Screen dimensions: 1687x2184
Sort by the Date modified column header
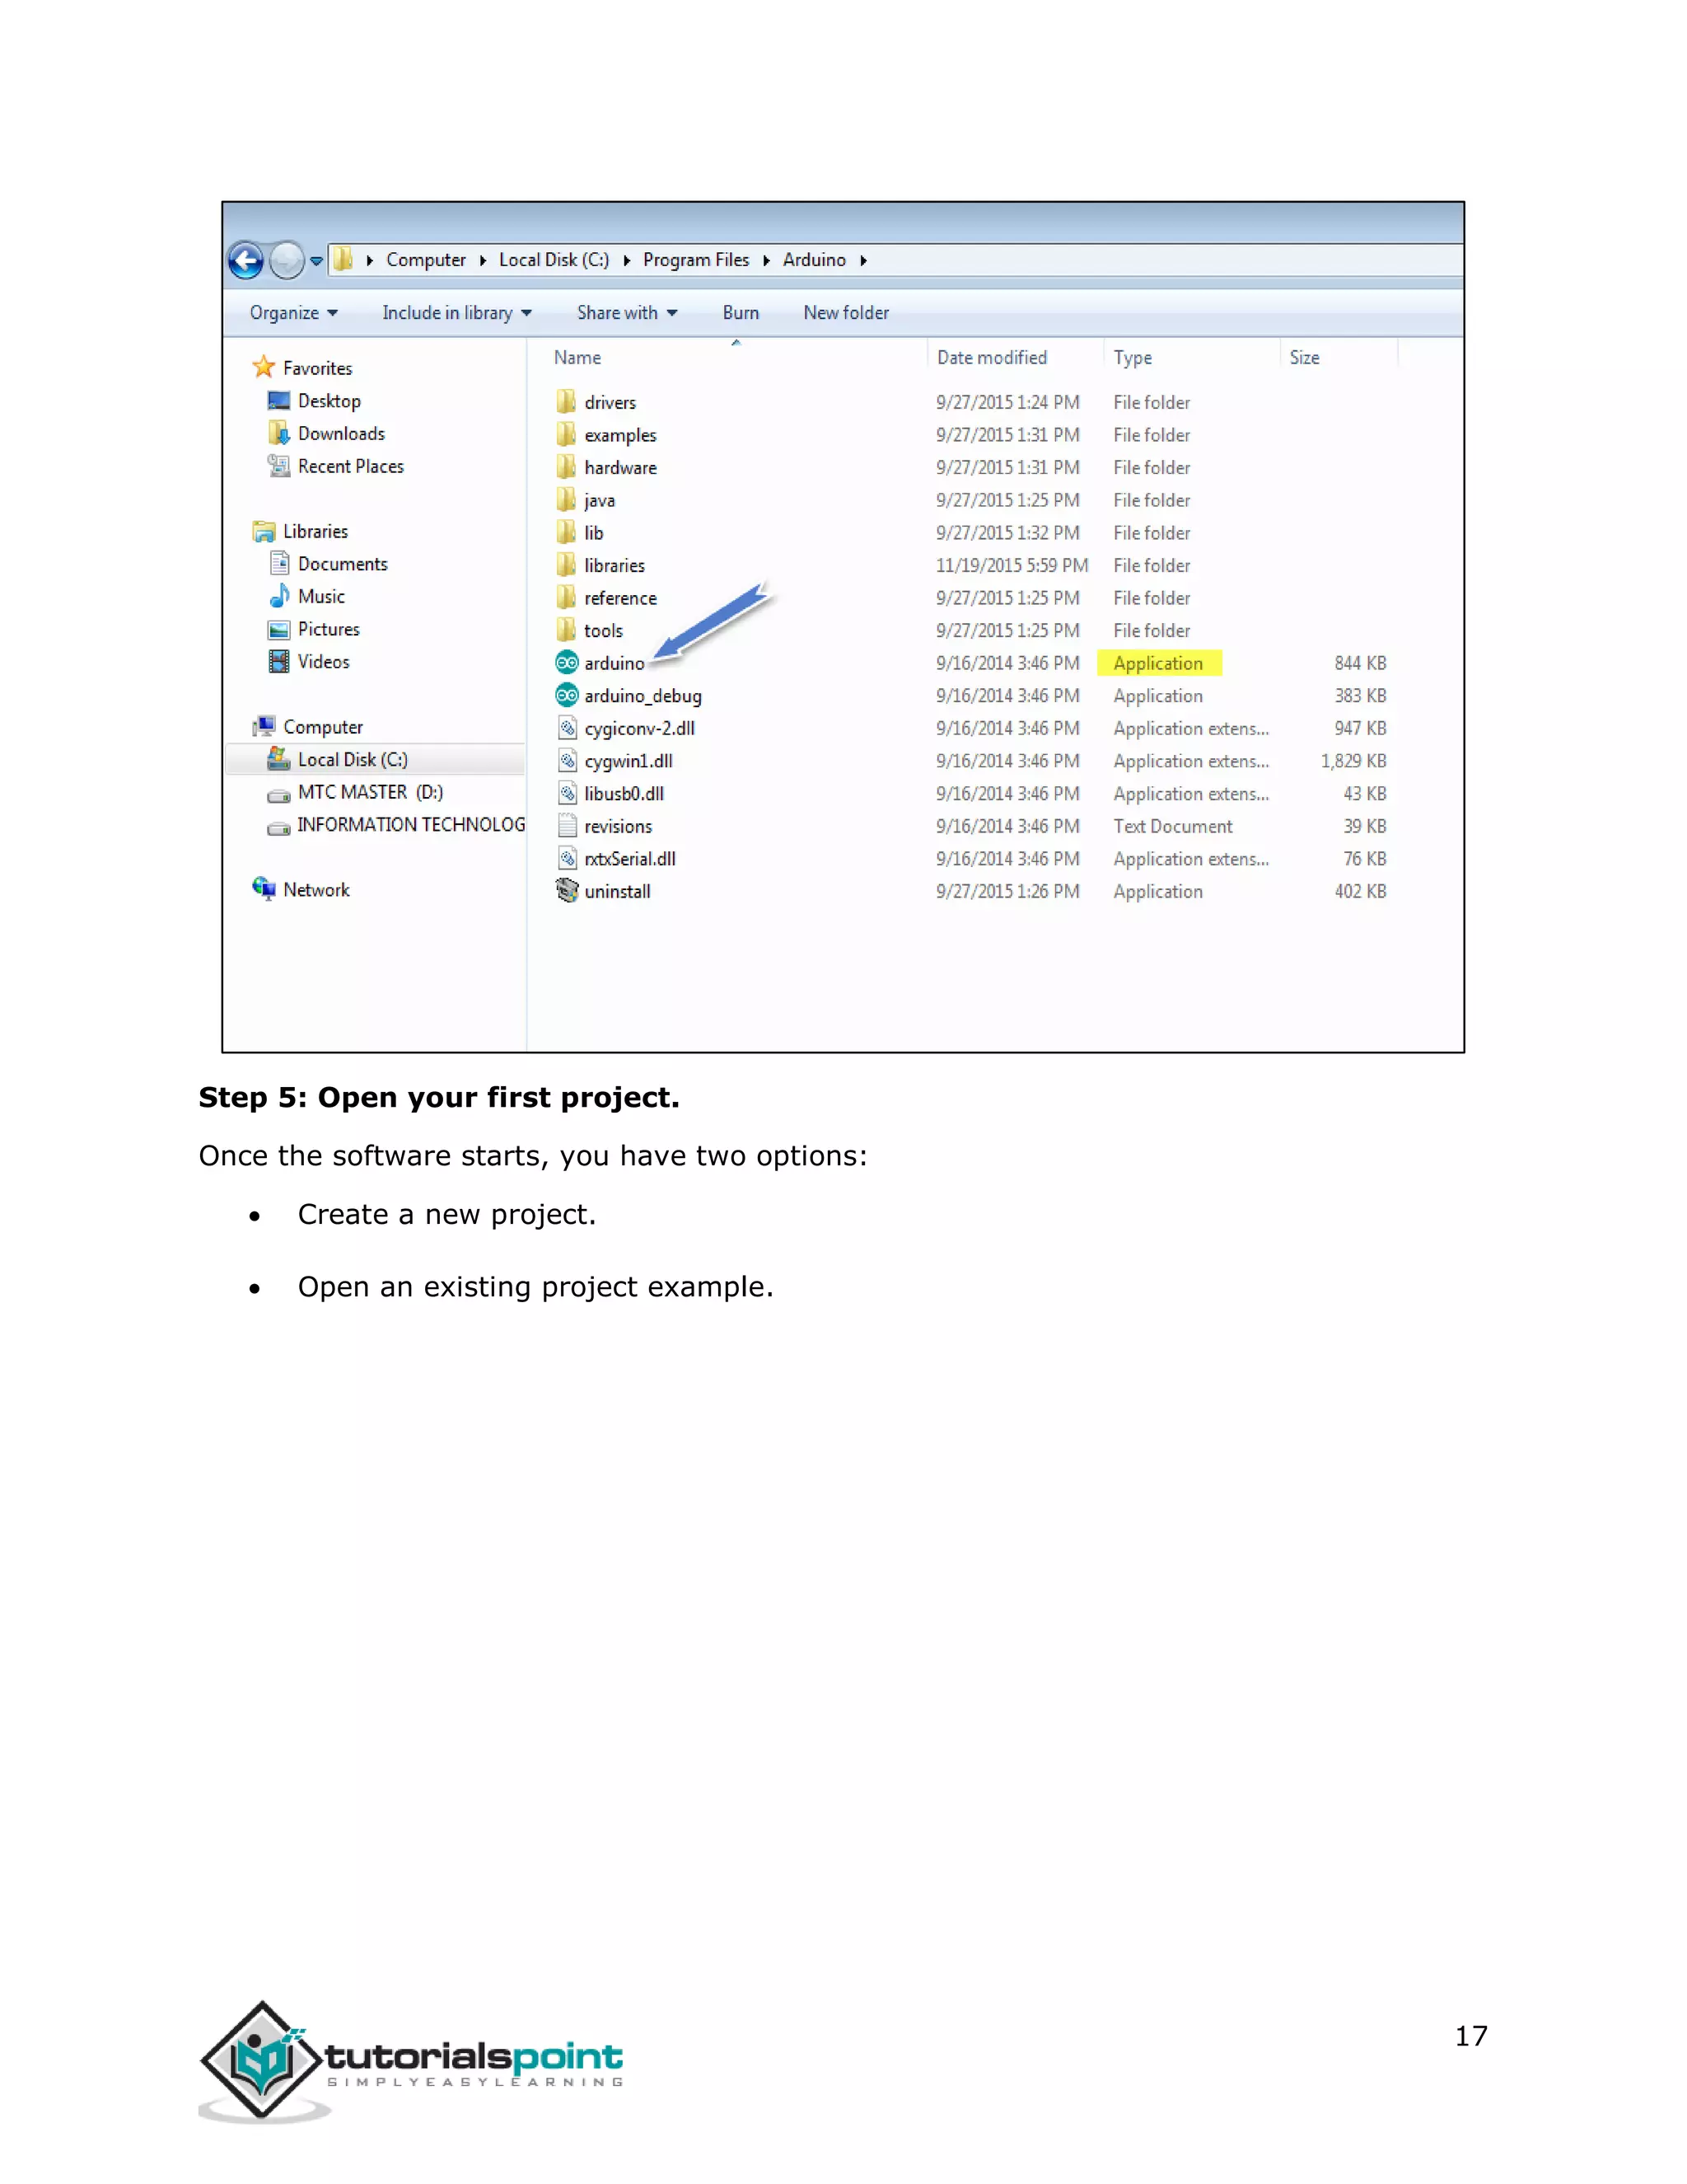click(x=992, y=358)
